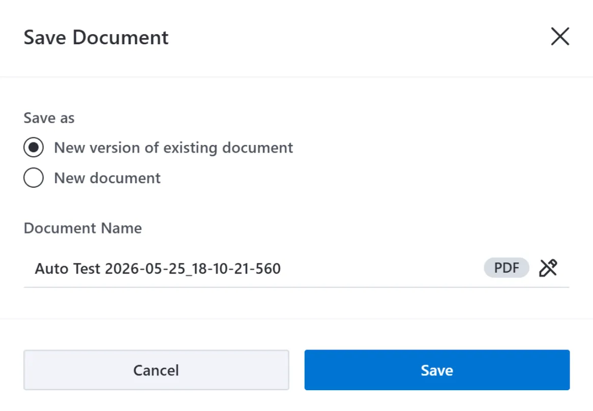Click the Save as label
The width and height of the screenshot is (593, 411).
click(x=49, y=118)
